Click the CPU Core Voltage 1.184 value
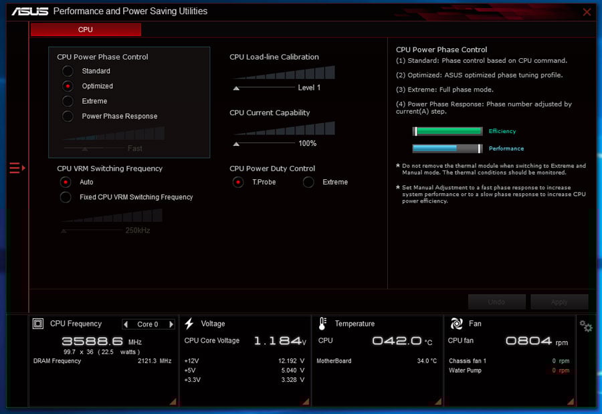This screenshot has height=414, width=602. click(x=280, y=340)
